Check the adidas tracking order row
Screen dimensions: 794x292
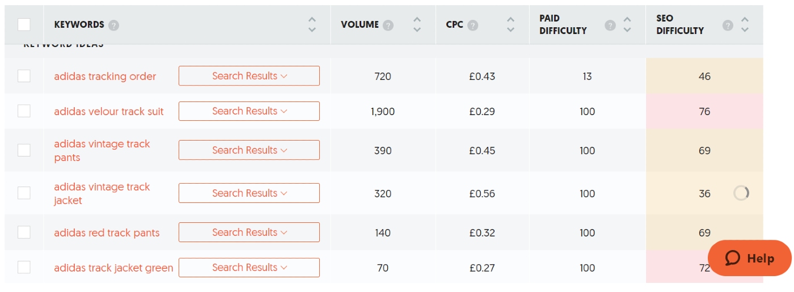point(24,76)
